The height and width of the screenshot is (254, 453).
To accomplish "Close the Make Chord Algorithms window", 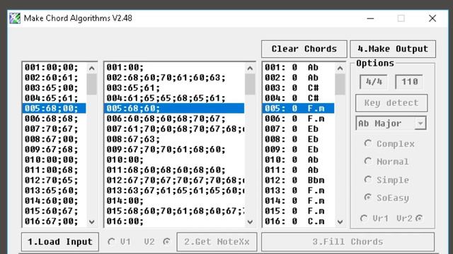I will (432, 18).
